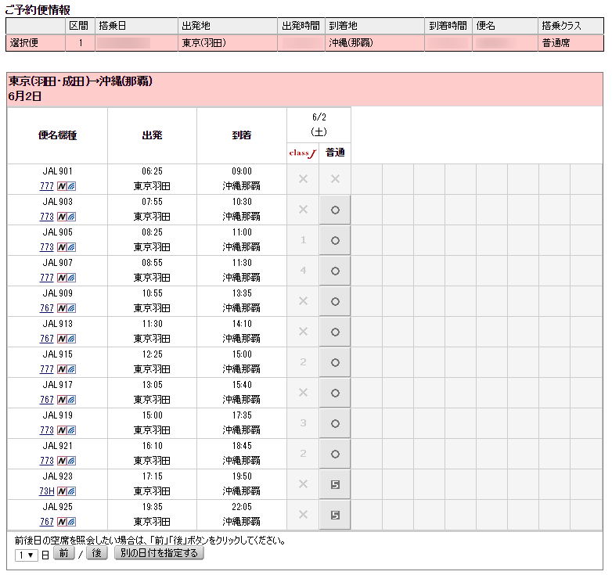Click the Wi-Fi icon for flight JAL903
The height and width of the screenshot is (575, 612).
click(x=71, y=217)
